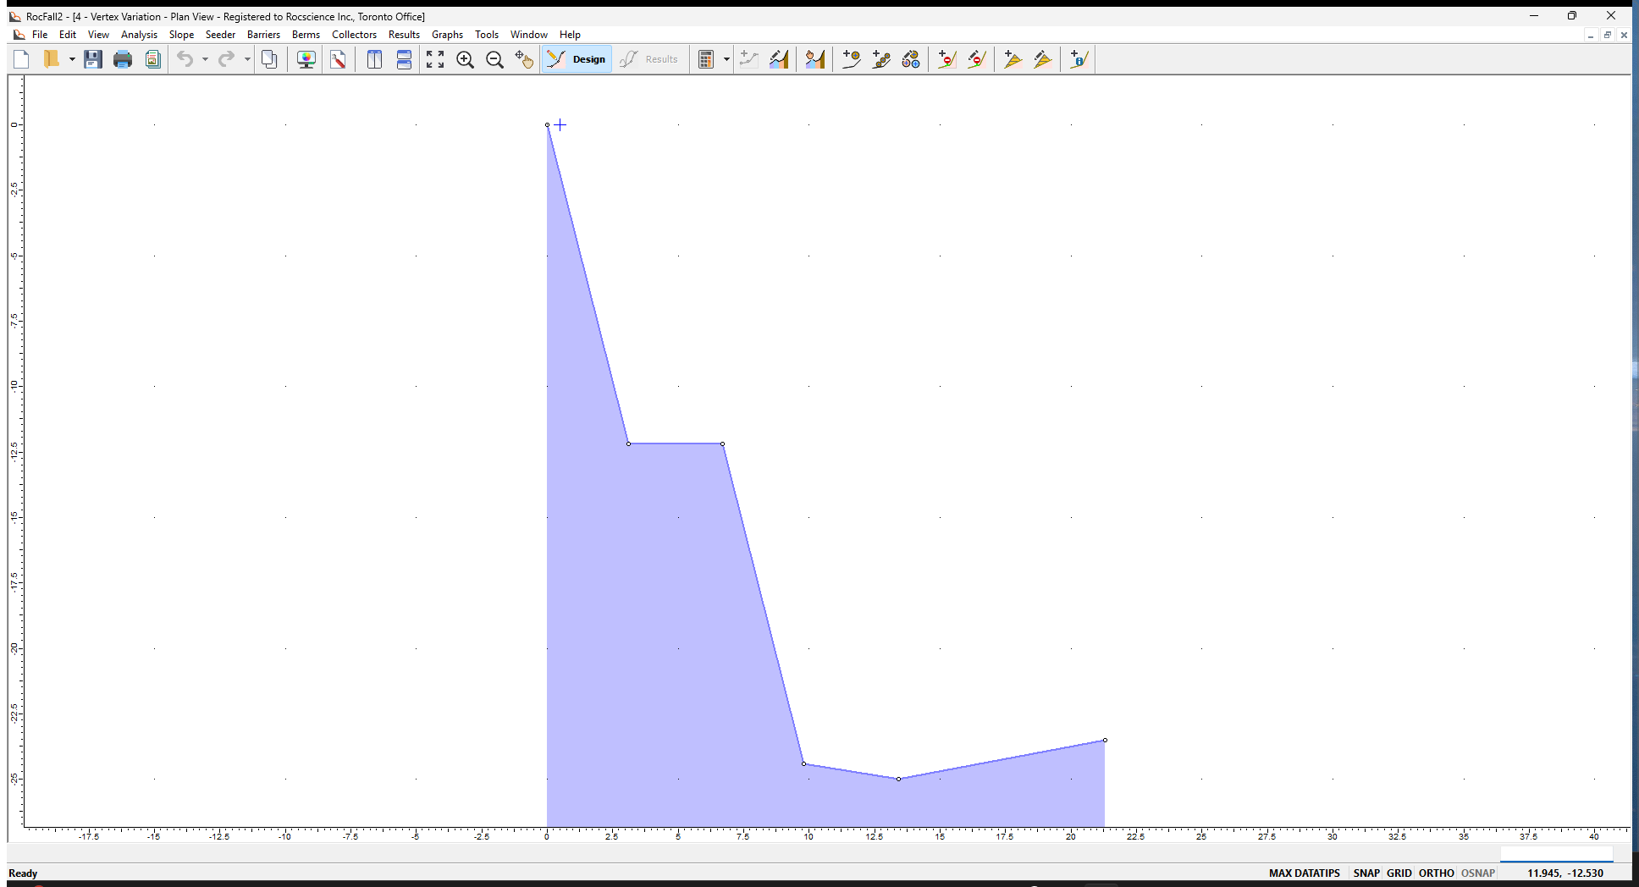This screenshot has height=887, width=1639.
Task: Open the Undo history dropdown arrow
Action: point(205,59)
